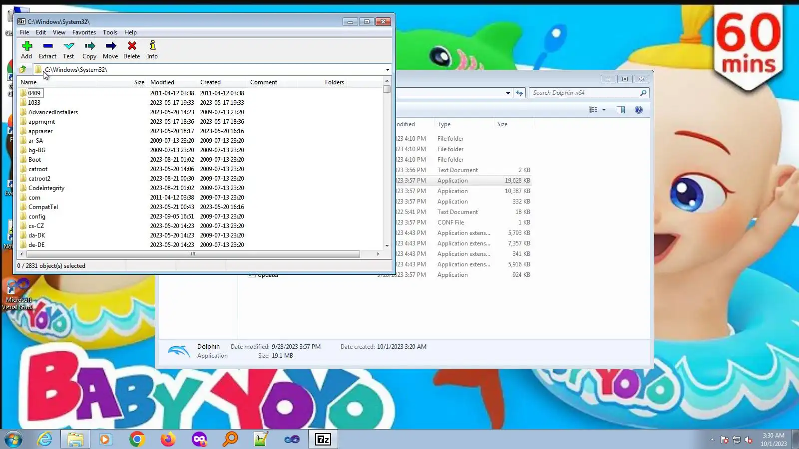Select the appmgmt folder
The height and width of the screenshot is (449, 799).
(41, 122)
